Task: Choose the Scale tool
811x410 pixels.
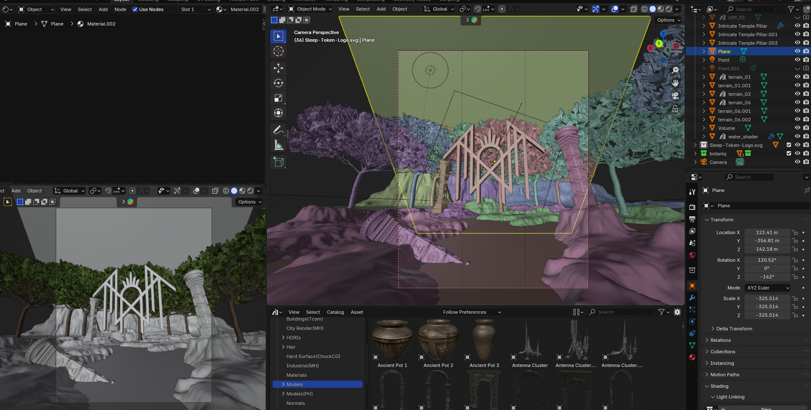Action: tap(278, 98)
